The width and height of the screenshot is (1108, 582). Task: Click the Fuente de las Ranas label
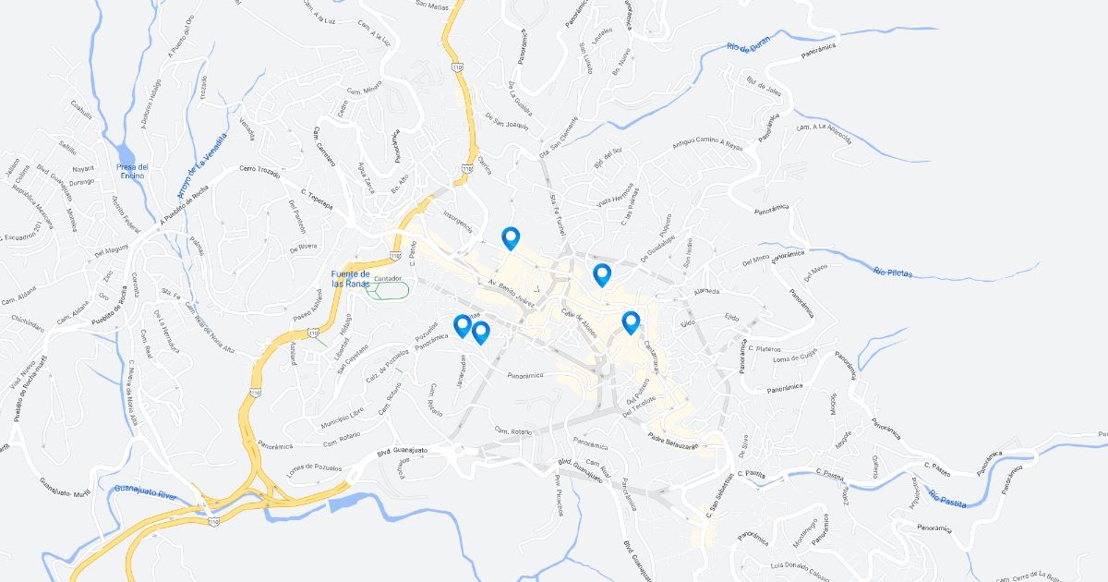click(x=351, y=279)
